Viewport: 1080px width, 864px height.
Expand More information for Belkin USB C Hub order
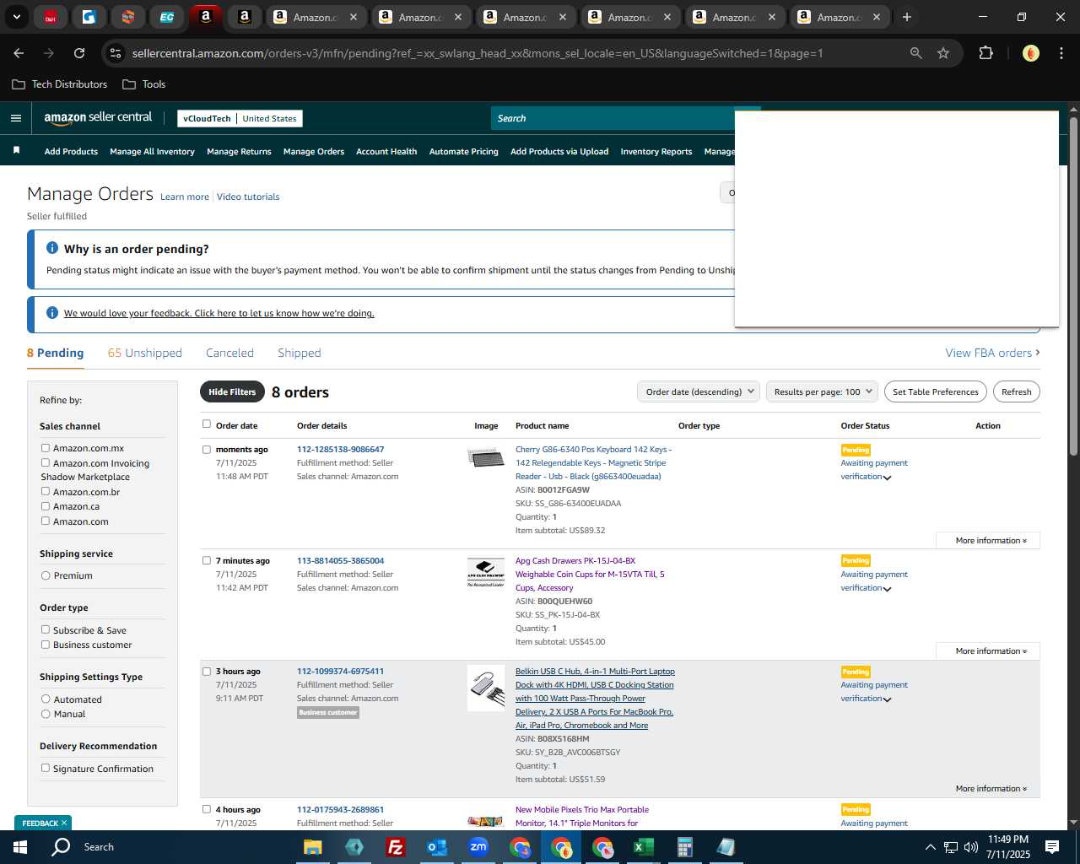[x=991, y=789]
